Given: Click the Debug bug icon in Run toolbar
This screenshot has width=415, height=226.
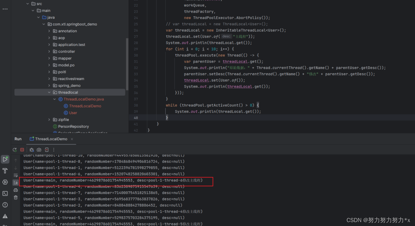Looking at the screenshot, I should pos(32,150).
